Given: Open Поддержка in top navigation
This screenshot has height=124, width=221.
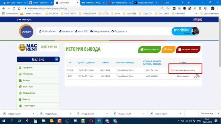Looking at the screenshot, I should click(x=119, y=31).
